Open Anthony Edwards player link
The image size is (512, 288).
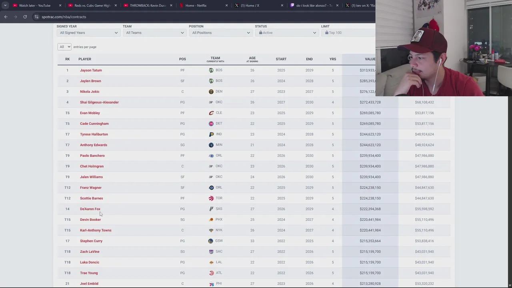[x=94, y=145]
